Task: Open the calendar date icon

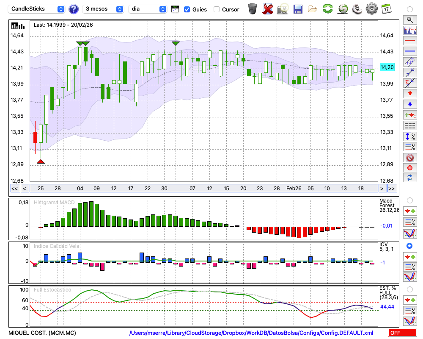Action: point(386,9)
